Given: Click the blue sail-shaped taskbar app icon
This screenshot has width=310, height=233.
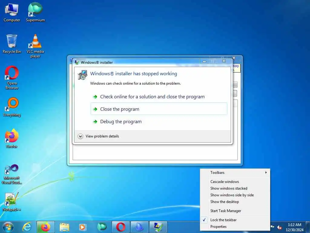Looking at the screenshot, I should (139, 227).
